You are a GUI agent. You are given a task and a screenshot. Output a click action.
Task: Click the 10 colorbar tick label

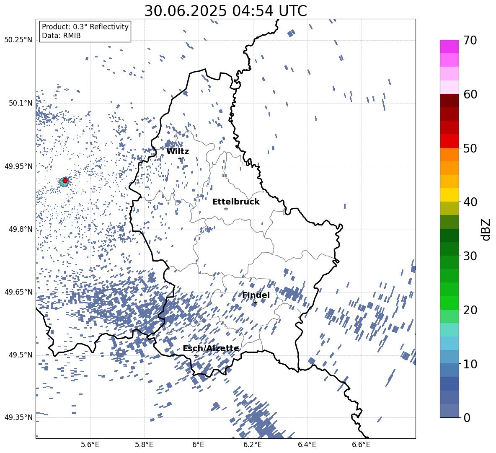[x=470, y=364]
